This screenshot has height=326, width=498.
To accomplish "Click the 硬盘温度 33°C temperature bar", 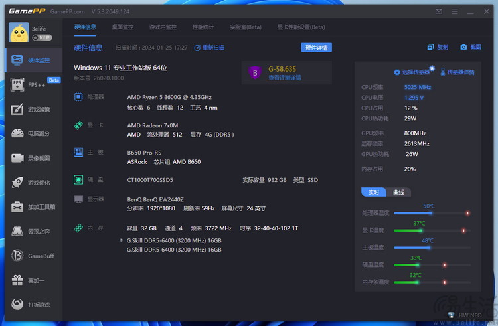I will tap(432, 265).
